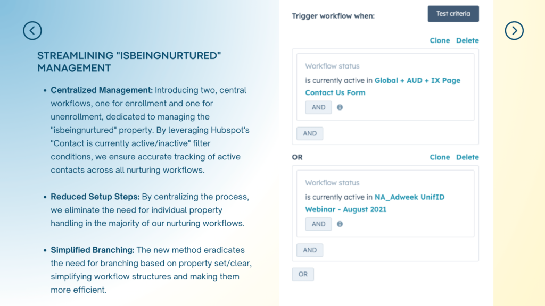Add a new OR filter group

(x=303, y=274)
